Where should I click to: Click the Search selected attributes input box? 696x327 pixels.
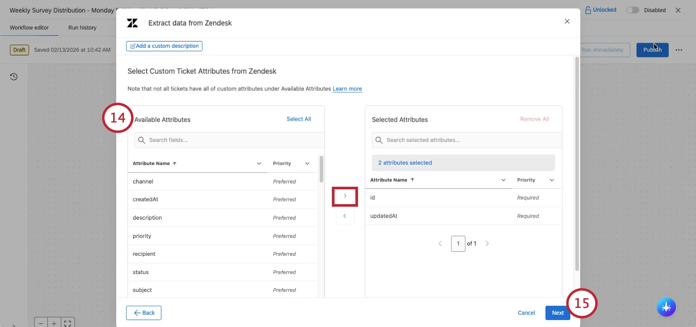[467, 140]
